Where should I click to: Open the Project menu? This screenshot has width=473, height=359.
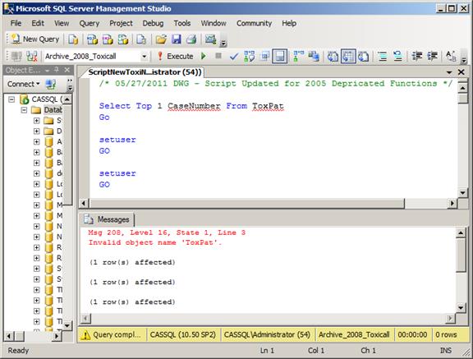click(121, 23)
